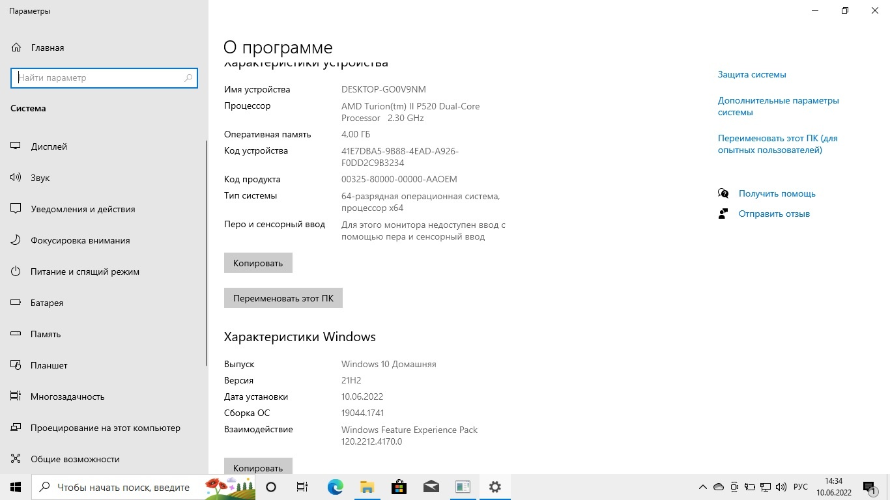Viewport: 890px width, 500px height.
Task: Open Microsoft Store from the taskbar
Action: [399, 487]
